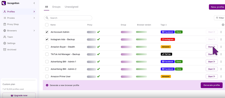The width and height of the screenshot is (225, 98).
Task: Switch to the Groups tab
Action: point(56,7)
